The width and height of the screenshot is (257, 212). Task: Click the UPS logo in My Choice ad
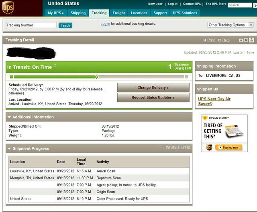(x=209, y=147)
